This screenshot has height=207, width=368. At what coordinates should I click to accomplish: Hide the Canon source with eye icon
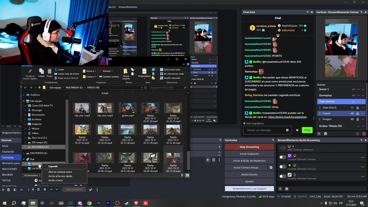click(x=352, y=113)
